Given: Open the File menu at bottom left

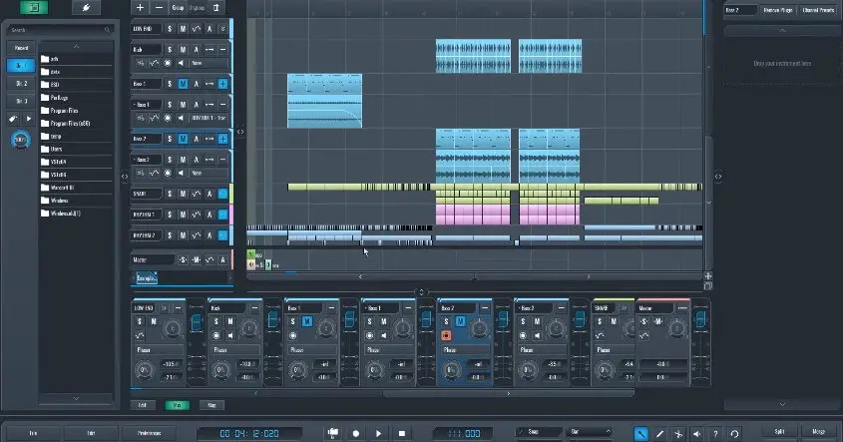Looking at the screenshot, I should point(33,433).
